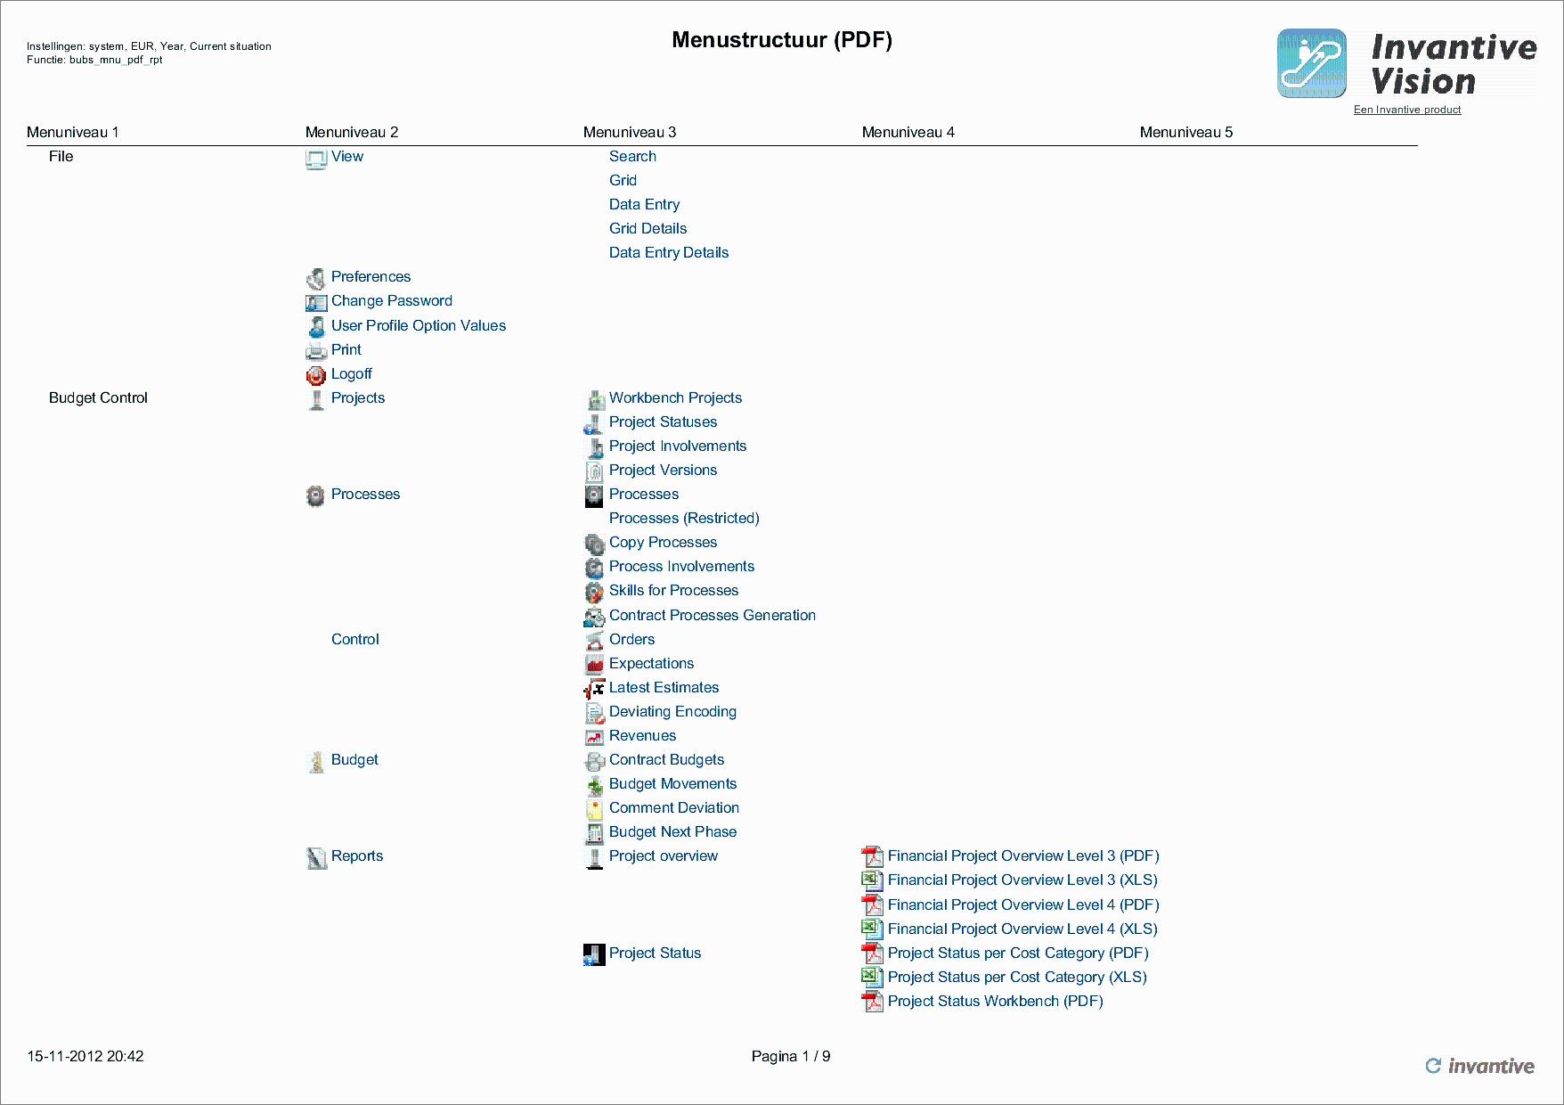Click the 'Budget Control' level 1 entry

[x=98, y=397]
